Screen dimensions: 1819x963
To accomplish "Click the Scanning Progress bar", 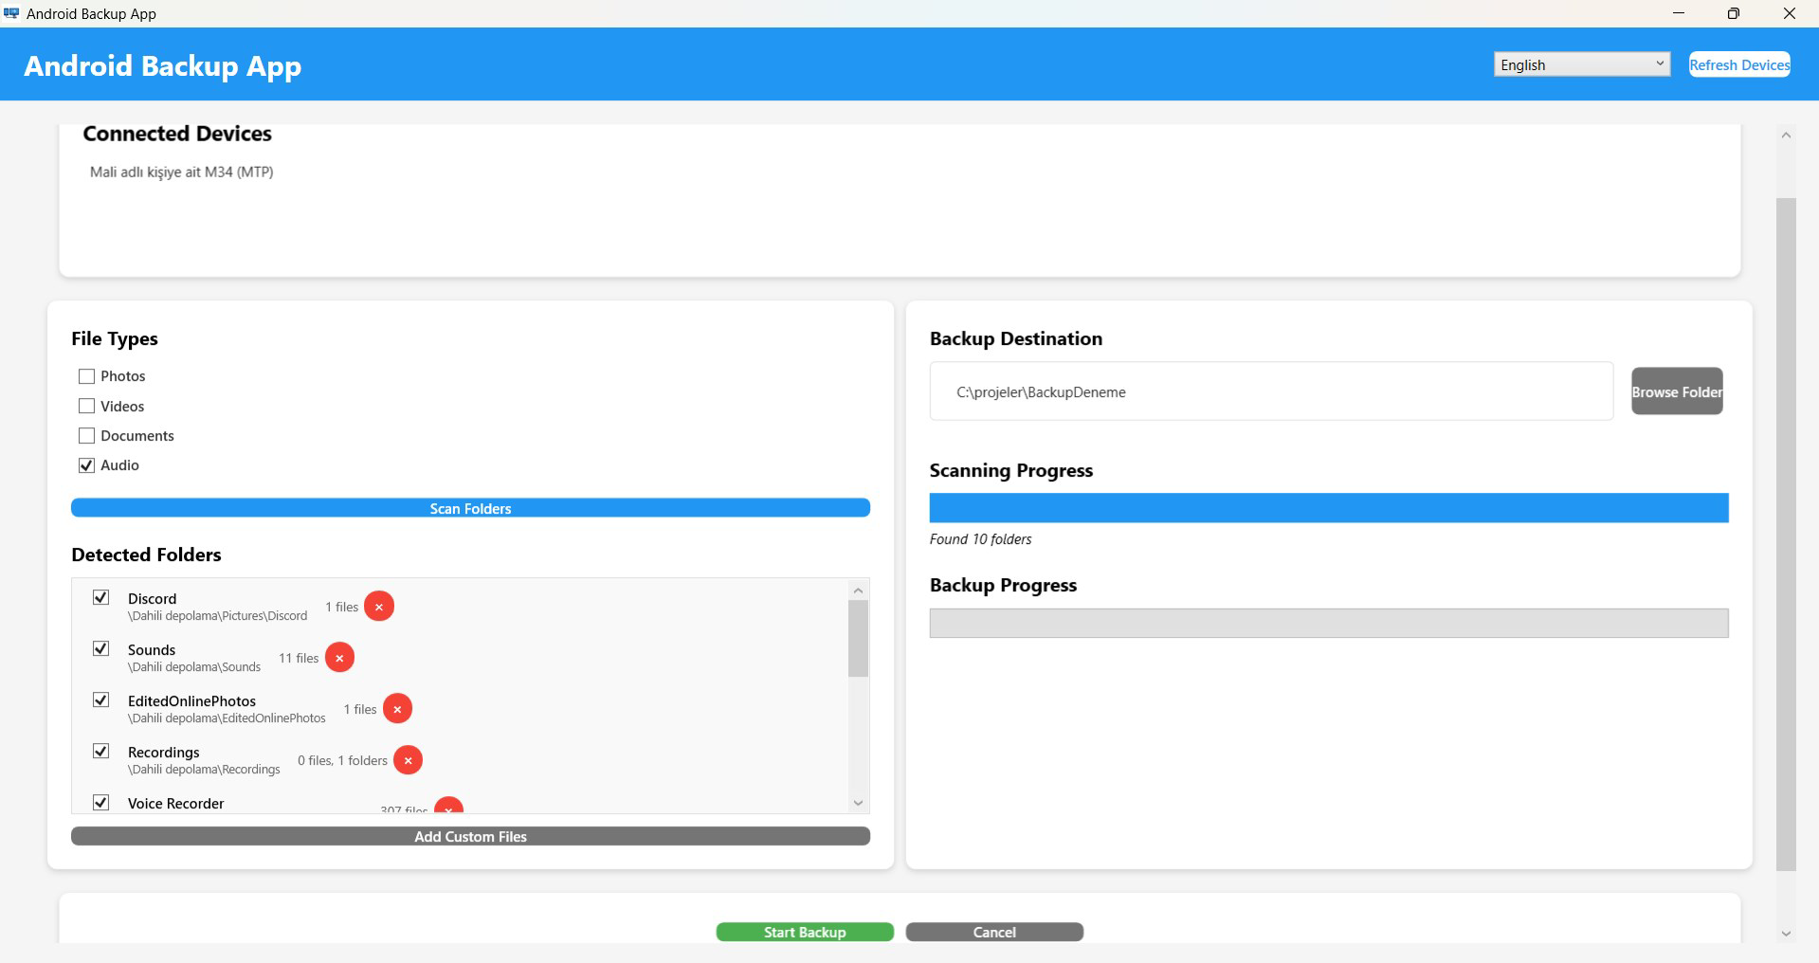I will 1329,507.
